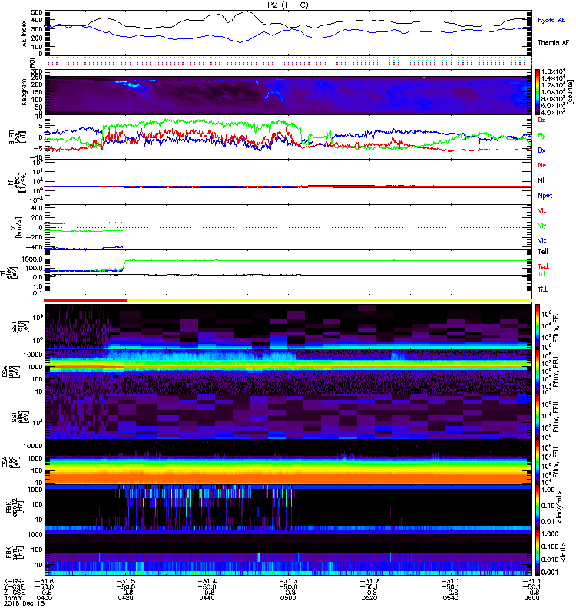
Task: Click the Keogram axis label
Action: (25, 92)
